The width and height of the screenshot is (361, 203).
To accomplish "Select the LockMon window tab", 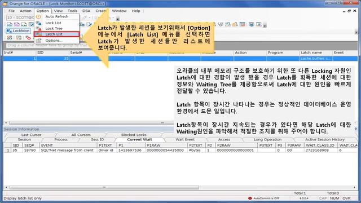I will pos(18,30).
